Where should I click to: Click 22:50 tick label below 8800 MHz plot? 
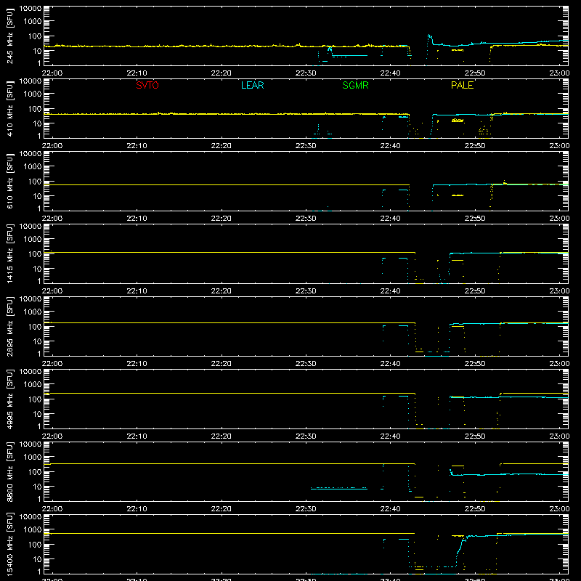475,509
